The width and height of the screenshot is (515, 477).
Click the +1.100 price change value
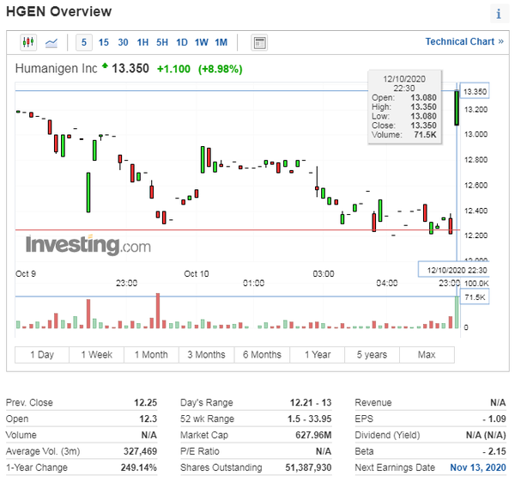pos(173,69)
